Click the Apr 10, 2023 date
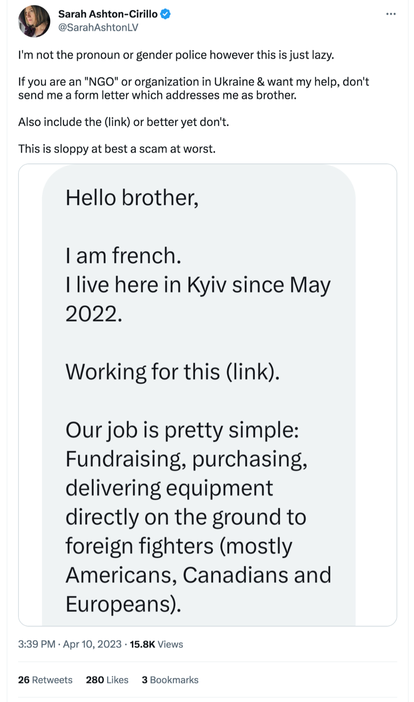 click(x=92, y=644)
